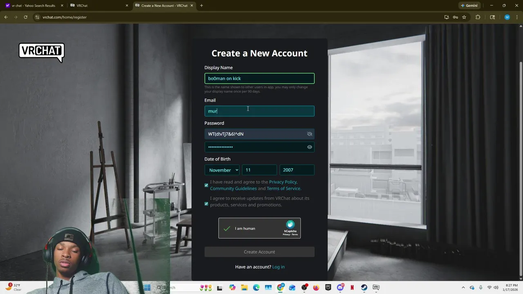The width and height of the screenshot is (523, 294).
Task: Open Outlook from the taskbar
Action: [292, 288]
